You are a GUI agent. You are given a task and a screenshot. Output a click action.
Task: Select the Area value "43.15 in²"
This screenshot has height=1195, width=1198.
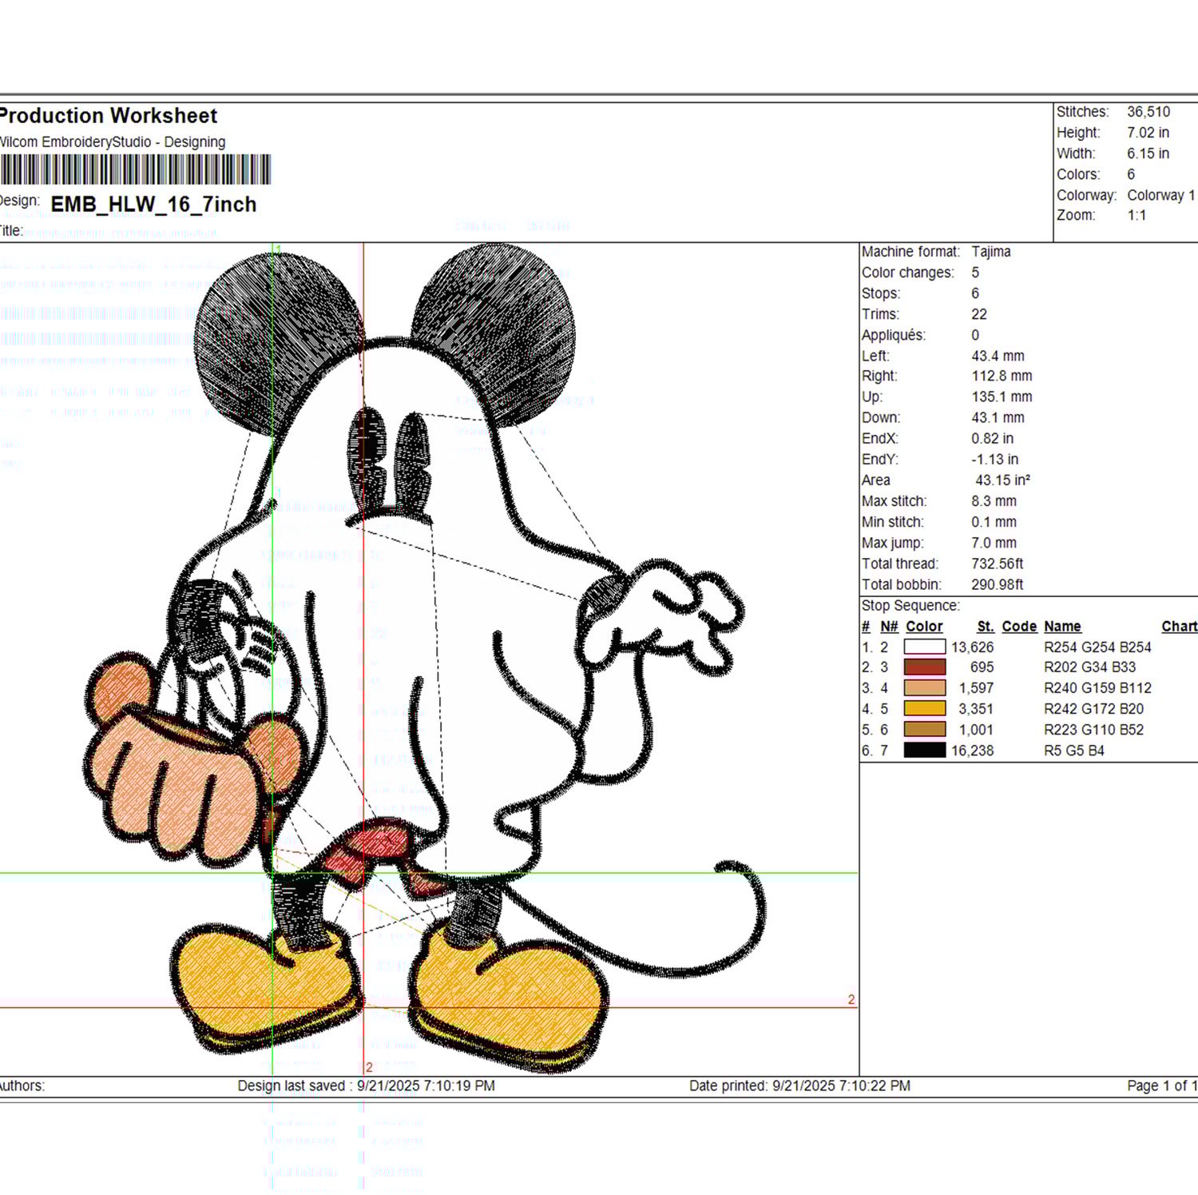pos(1002,480)
